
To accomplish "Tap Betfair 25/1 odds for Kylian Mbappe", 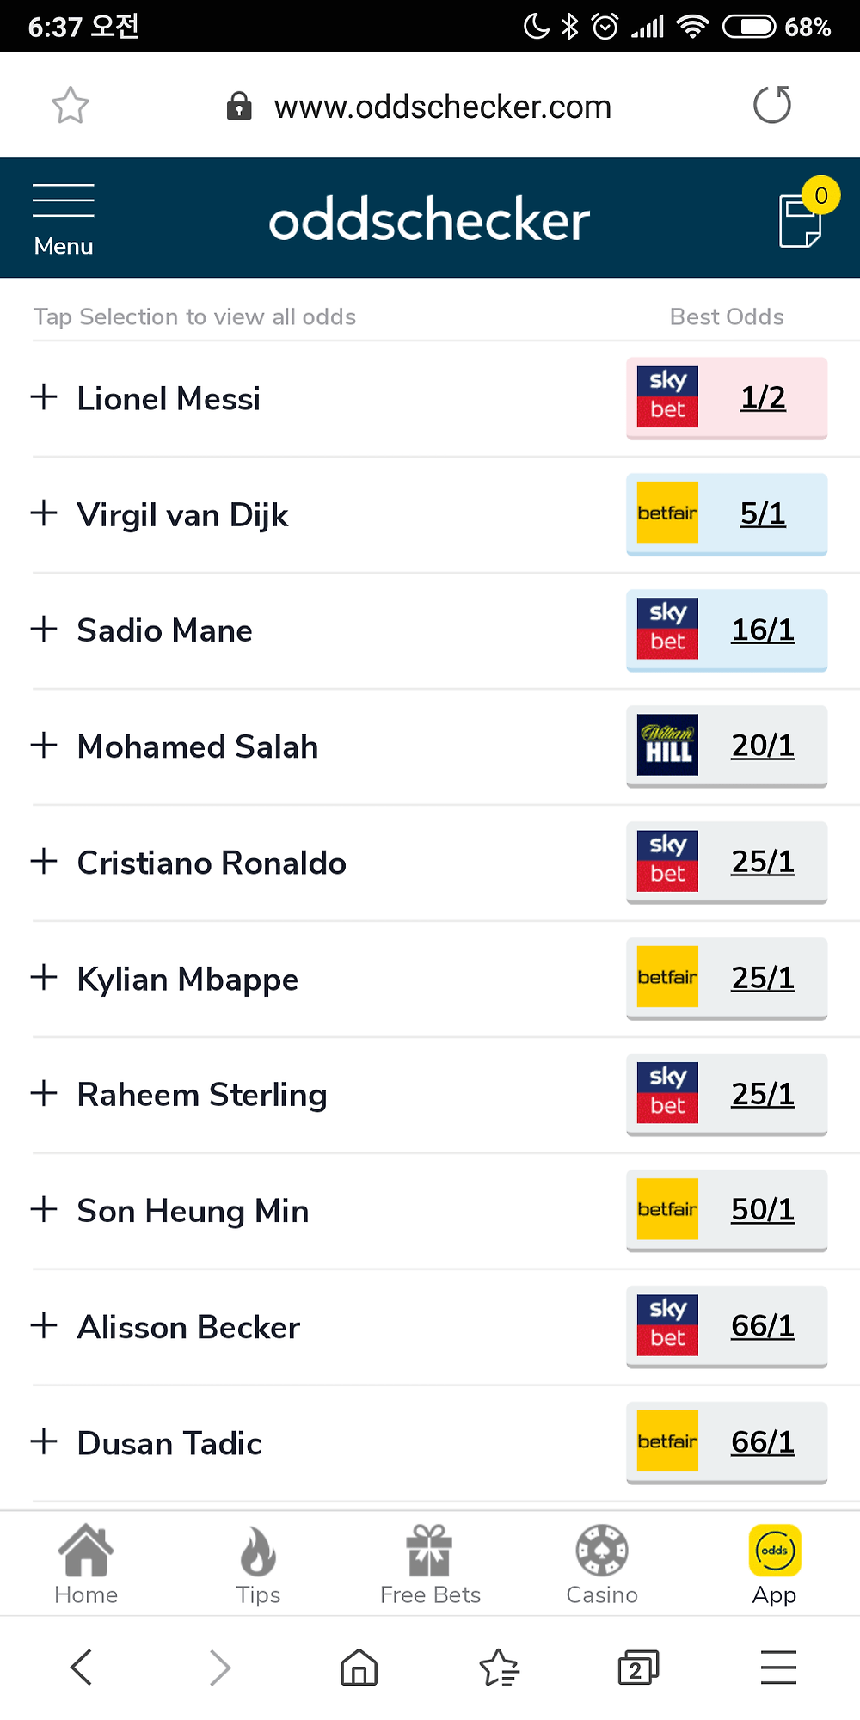I will pos(727,979).
